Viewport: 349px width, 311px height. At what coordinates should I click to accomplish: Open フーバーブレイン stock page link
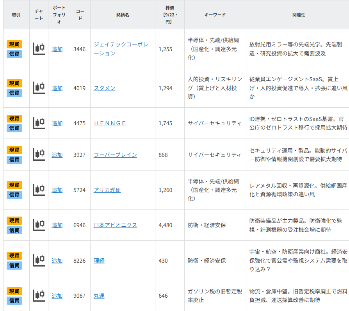[x=115, y=155]
